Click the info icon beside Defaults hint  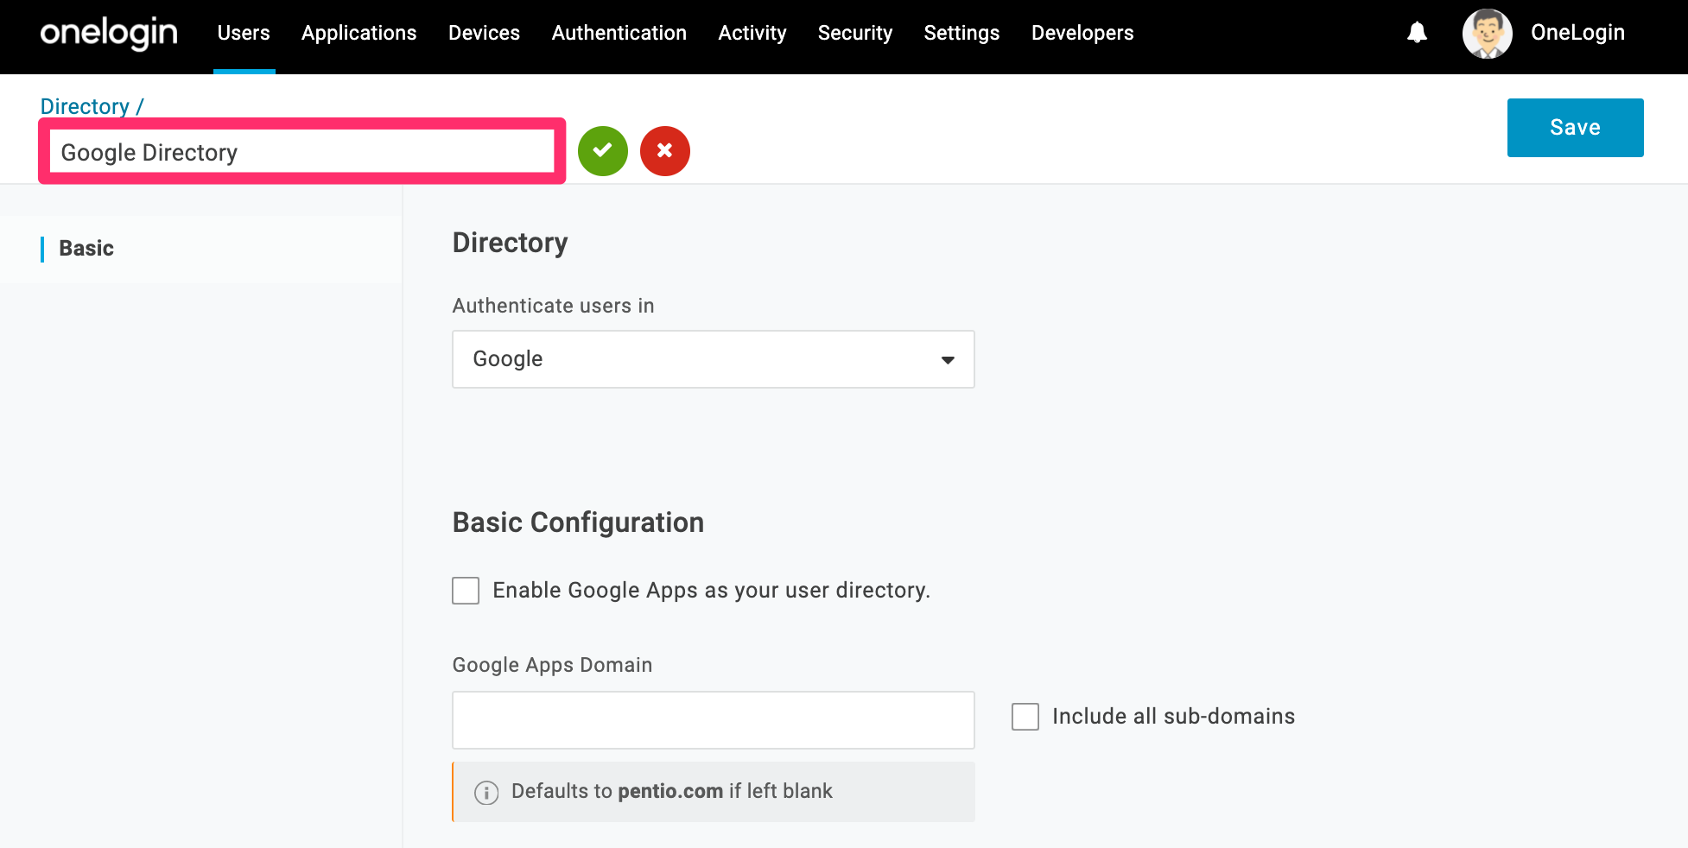(x=486, y=793)
